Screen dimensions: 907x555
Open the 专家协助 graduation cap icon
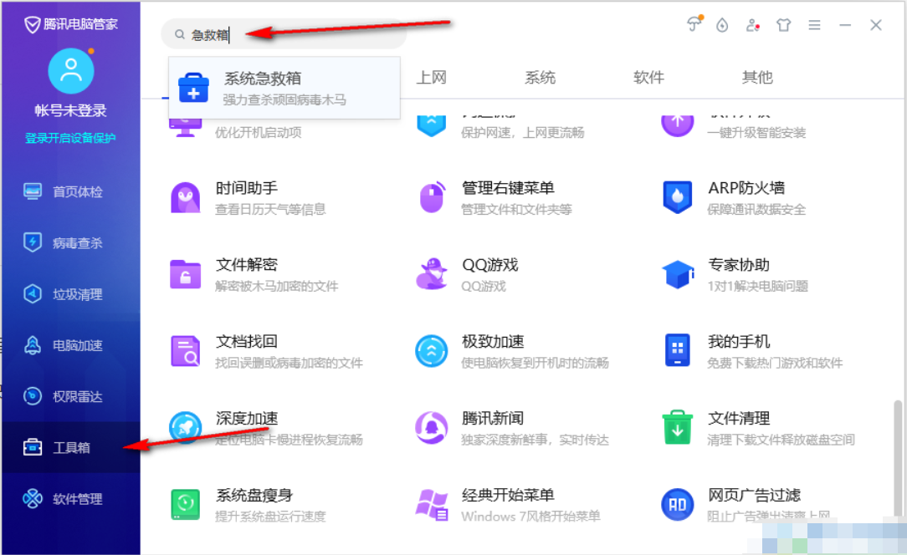click(x=678, y=274)
